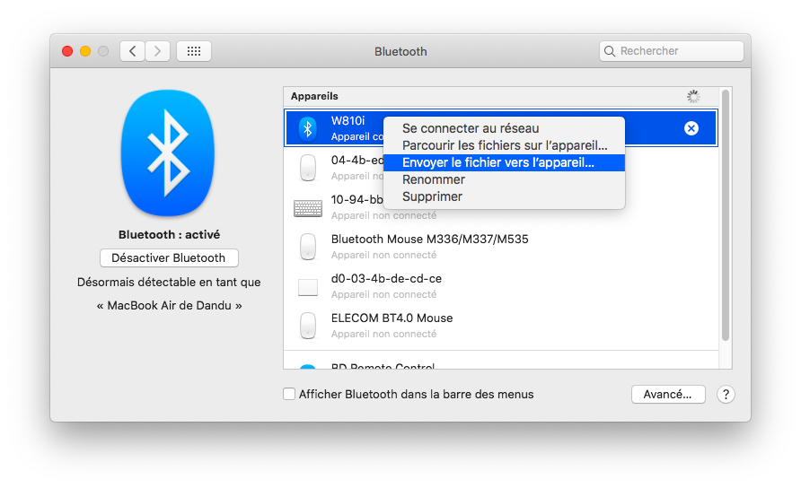Click Désactiver Bluetooth button
Screen dimensions: 801x488
(x=169, y=257)
